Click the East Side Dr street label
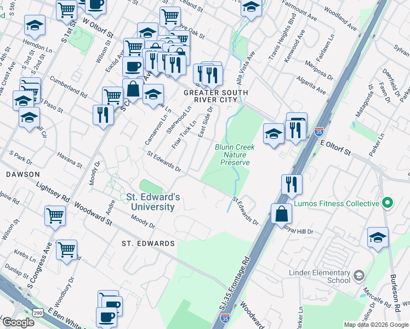Image resolution: width=410 pixels, height=329 pixels. tap(206, 122)
